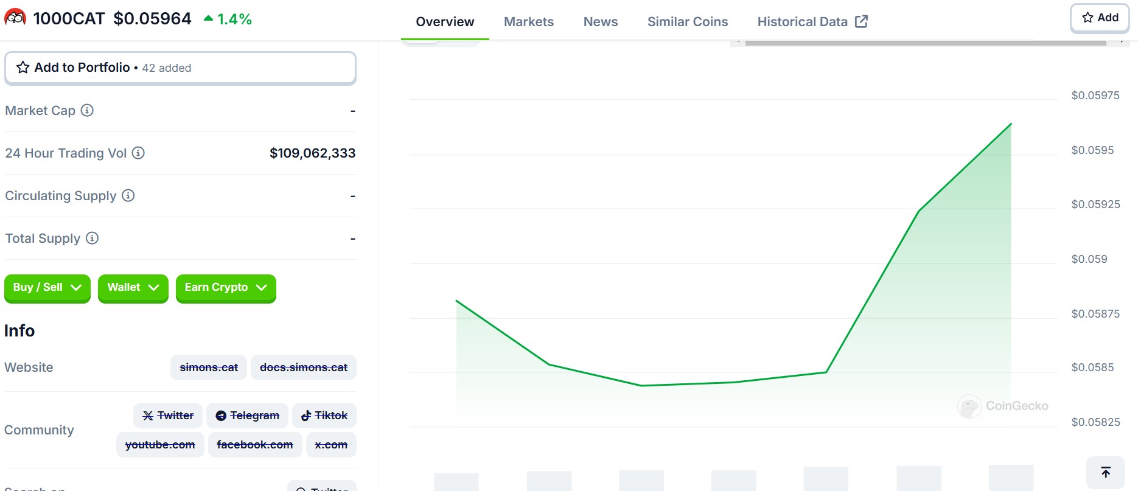
Task: Click the right arrow of the chart scrollbar
Action: click(1121, 43)
